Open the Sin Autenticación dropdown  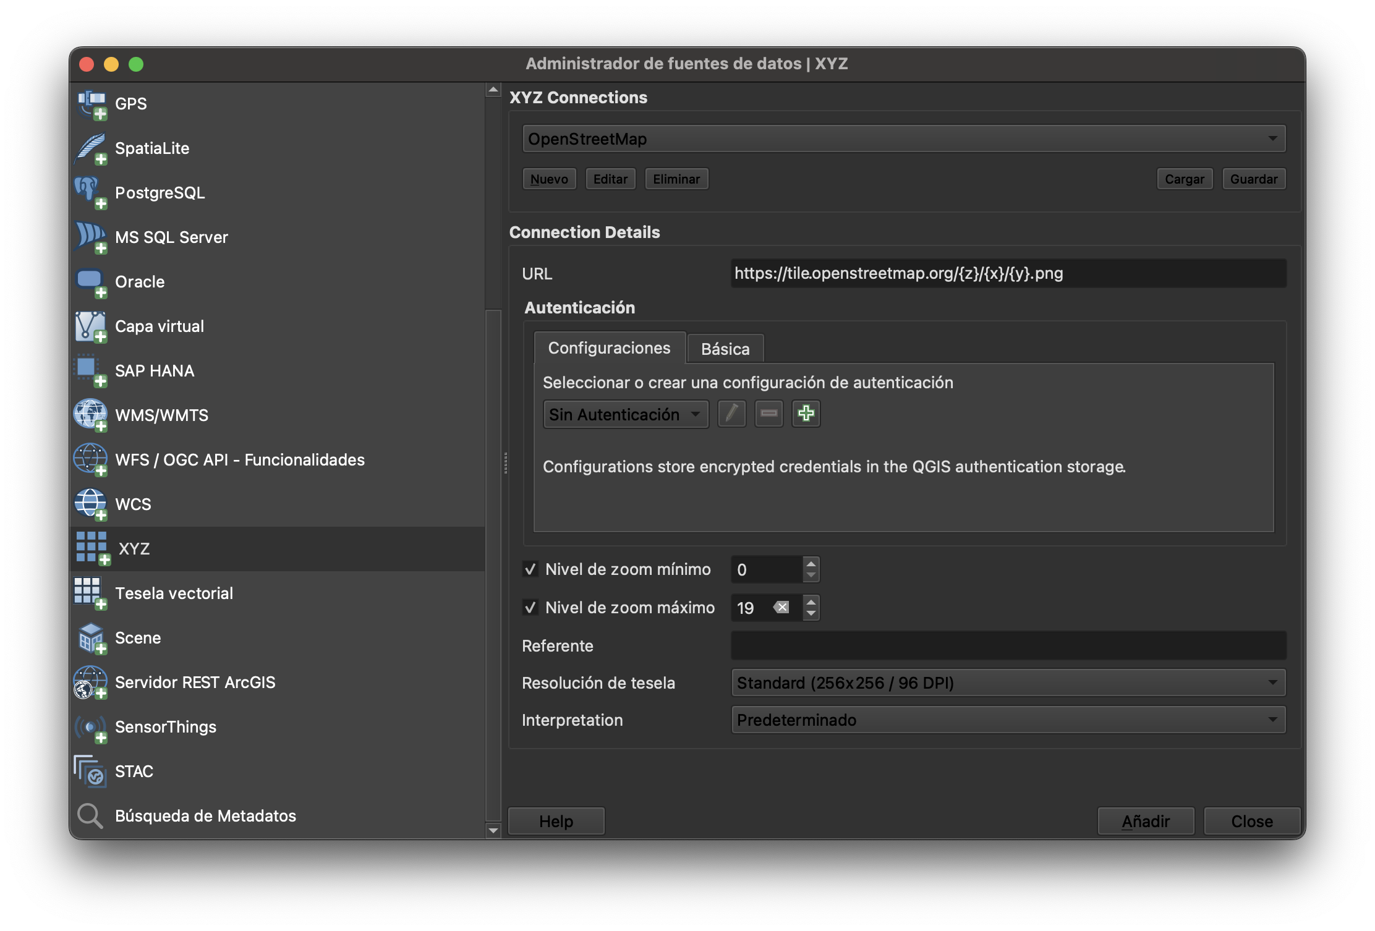point(626,414)
